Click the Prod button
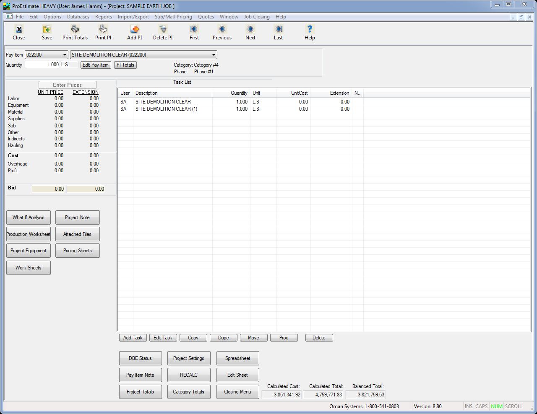This screenshot has height=414, width=537. point(284,338)
